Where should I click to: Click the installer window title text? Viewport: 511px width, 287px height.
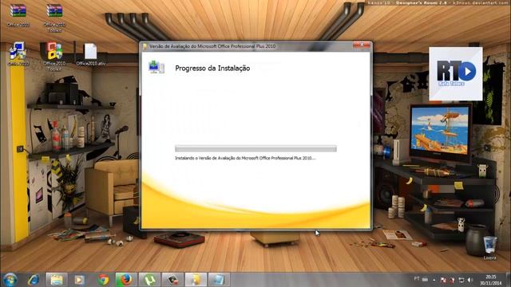(212, 46)
